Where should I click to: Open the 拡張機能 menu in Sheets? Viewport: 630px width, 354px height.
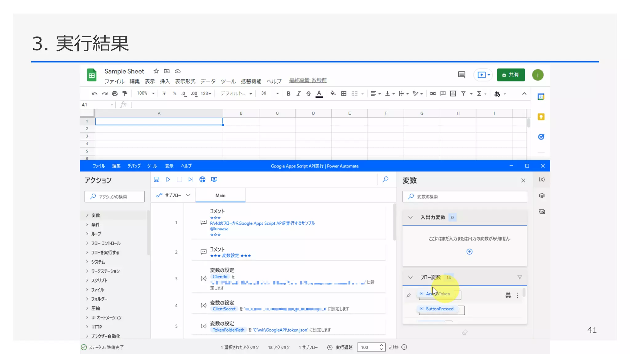(251, 81)
